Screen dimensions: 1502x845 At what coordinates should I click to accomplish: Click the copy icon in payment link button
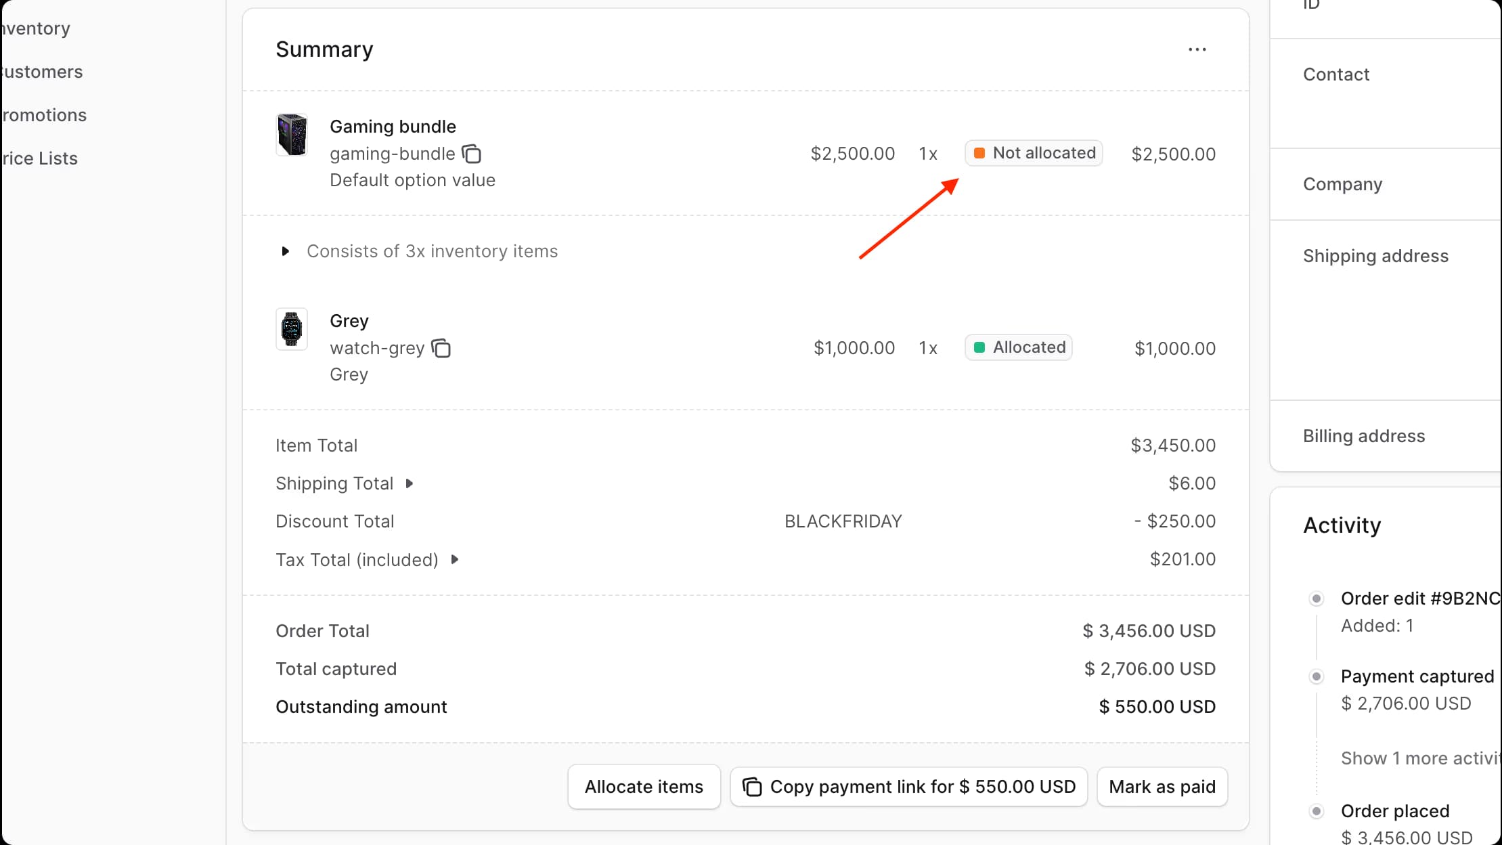tap(752, 787)
